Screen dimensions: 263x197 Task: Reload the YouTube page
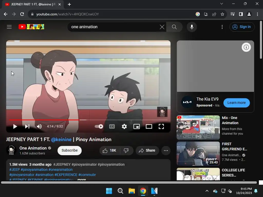point(22,14)
